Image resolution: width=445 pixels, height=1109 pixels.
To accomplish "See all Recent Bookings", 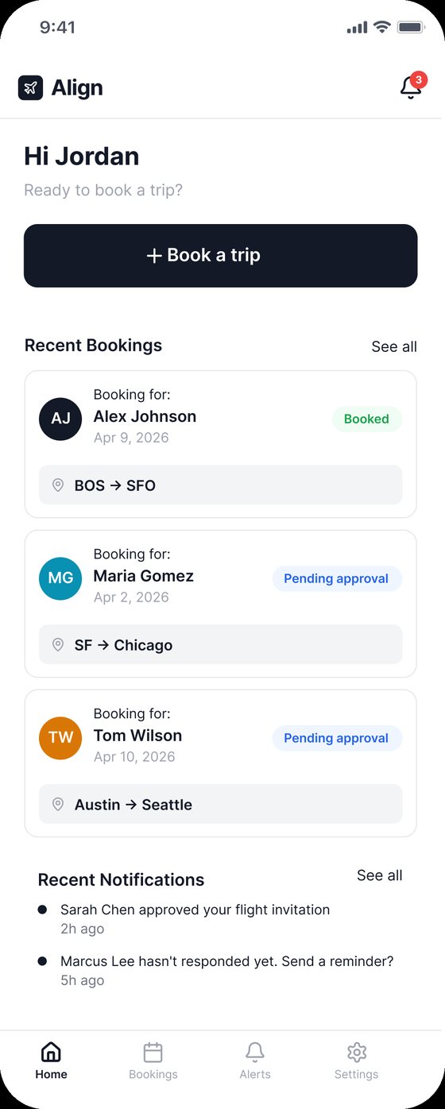I will click(394, 346).
